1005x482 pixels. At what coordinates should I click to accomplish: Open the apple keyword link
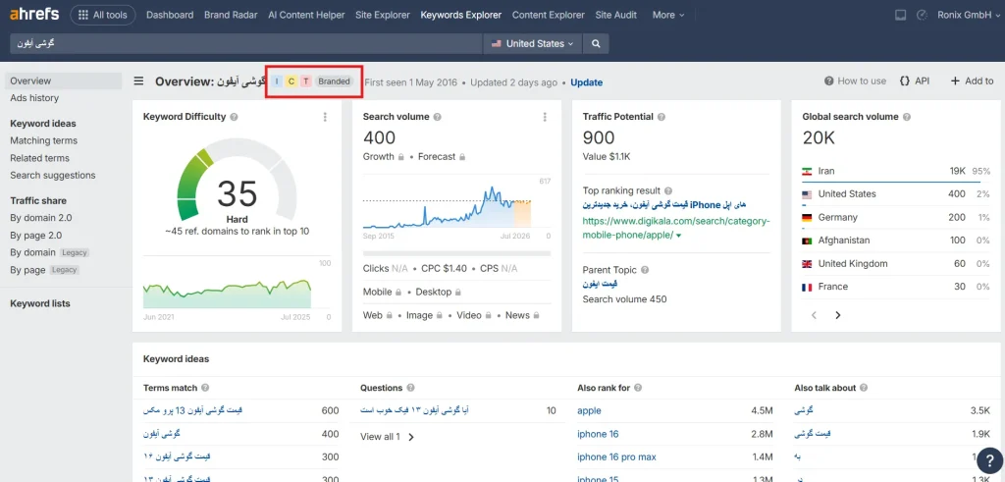(589, 411)
